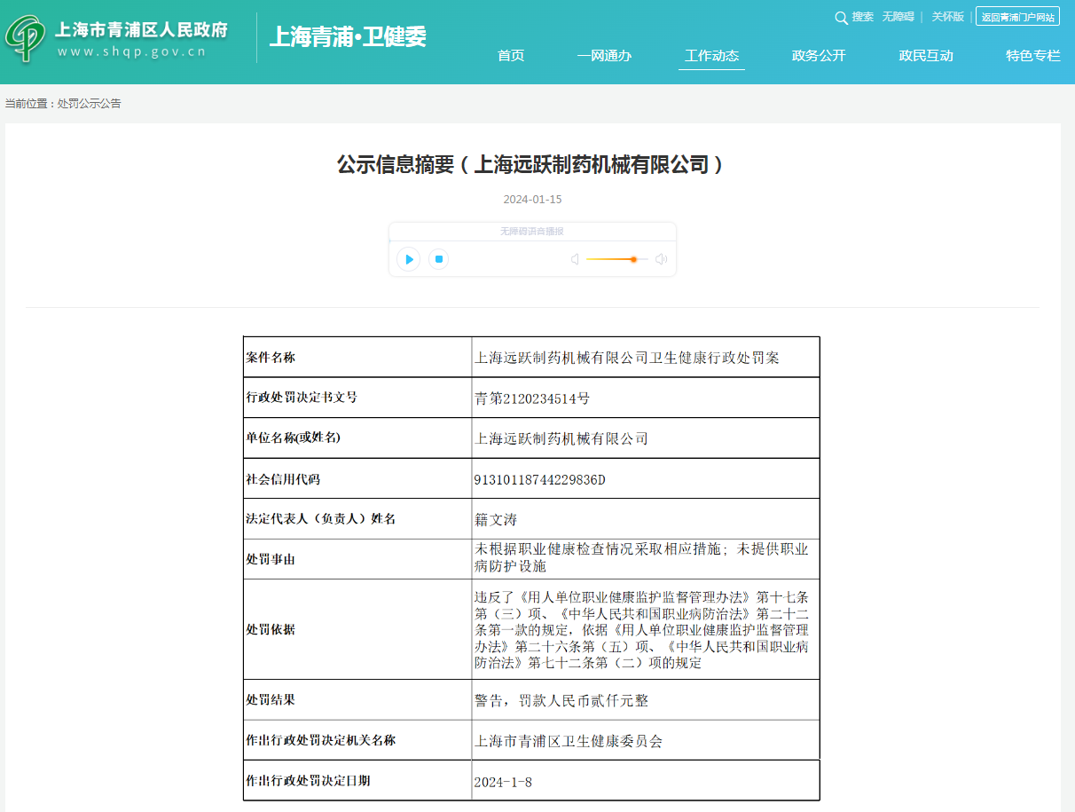Click the 违反了《用人单位职业健康监护 basis text
Screen dimensions: 1075x812
(x=641, y=630)
